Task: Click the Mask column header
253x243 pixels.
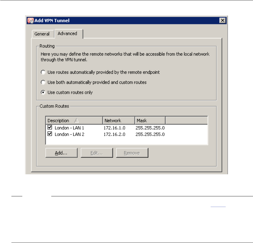Action: (150, 121)
